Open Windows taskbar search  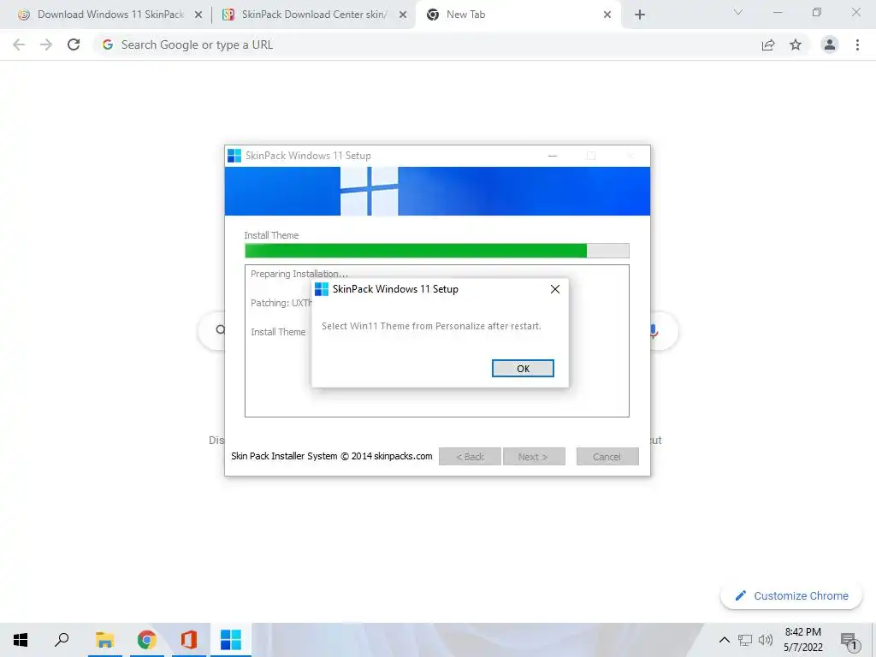[x=62, y=639]
